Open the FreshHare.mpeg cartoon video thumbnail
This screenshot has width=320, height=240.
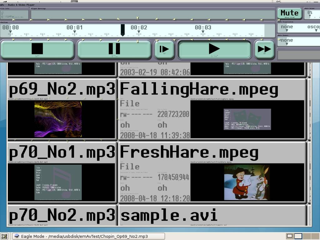coord(247,182)
